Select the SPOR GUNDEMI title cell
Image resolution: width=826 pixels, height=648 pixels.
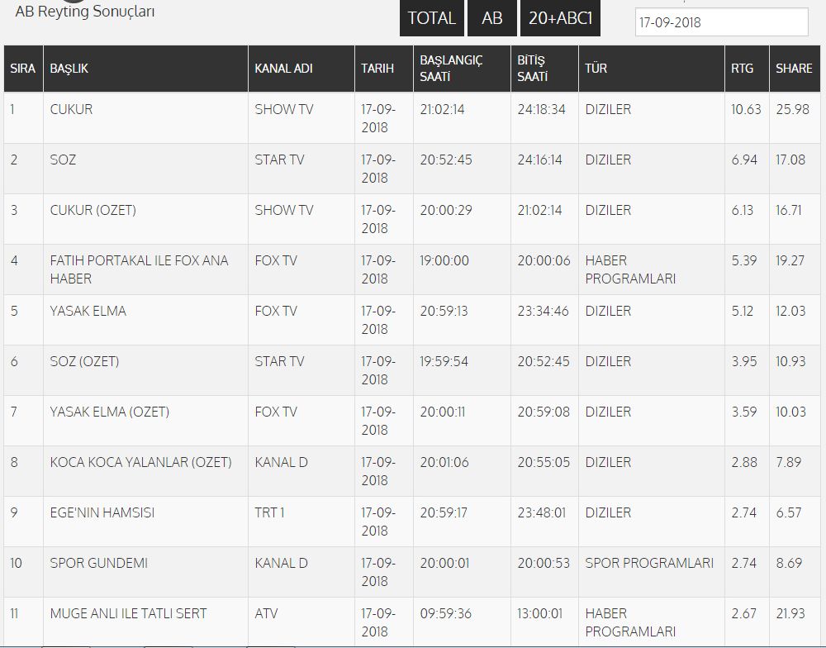click(x=98, y=563)
